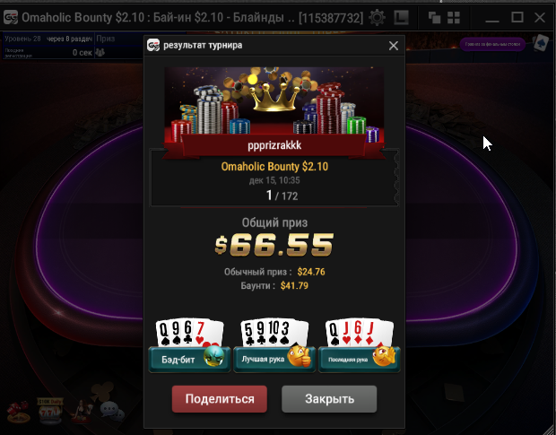Image resolution: width=556 pixels, height=435 pixels.
Task: Click the GG logo in title bar
Action: coord(11,17)
